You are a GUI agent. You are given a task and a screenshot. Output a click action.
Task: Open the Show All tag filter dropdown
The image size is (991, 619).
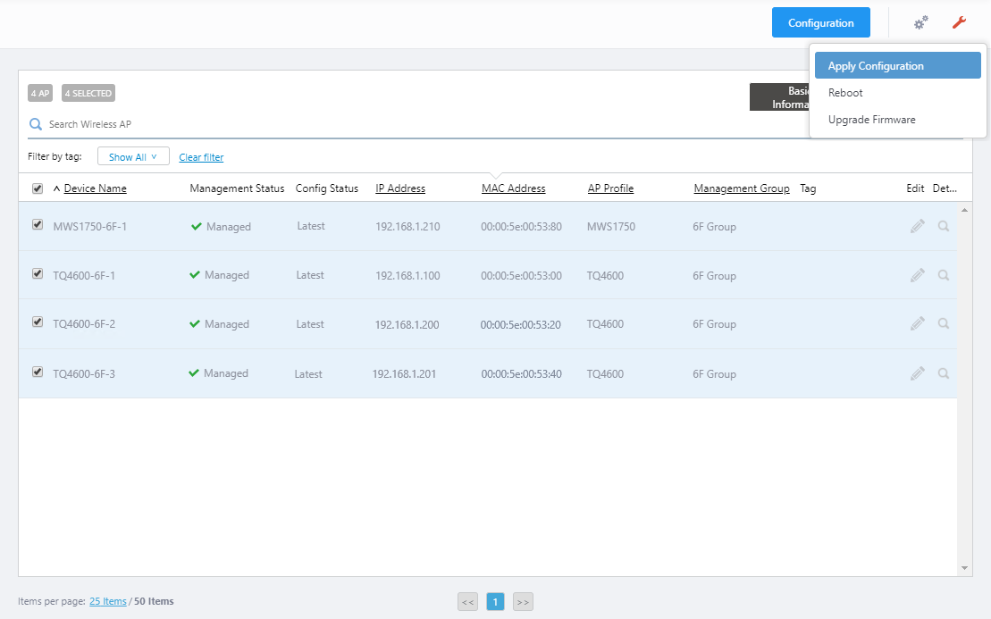pyautogui.click(x=133, y=156)
